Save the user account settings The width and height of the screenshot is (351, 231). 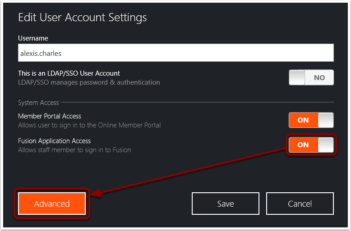coord(226,204)
